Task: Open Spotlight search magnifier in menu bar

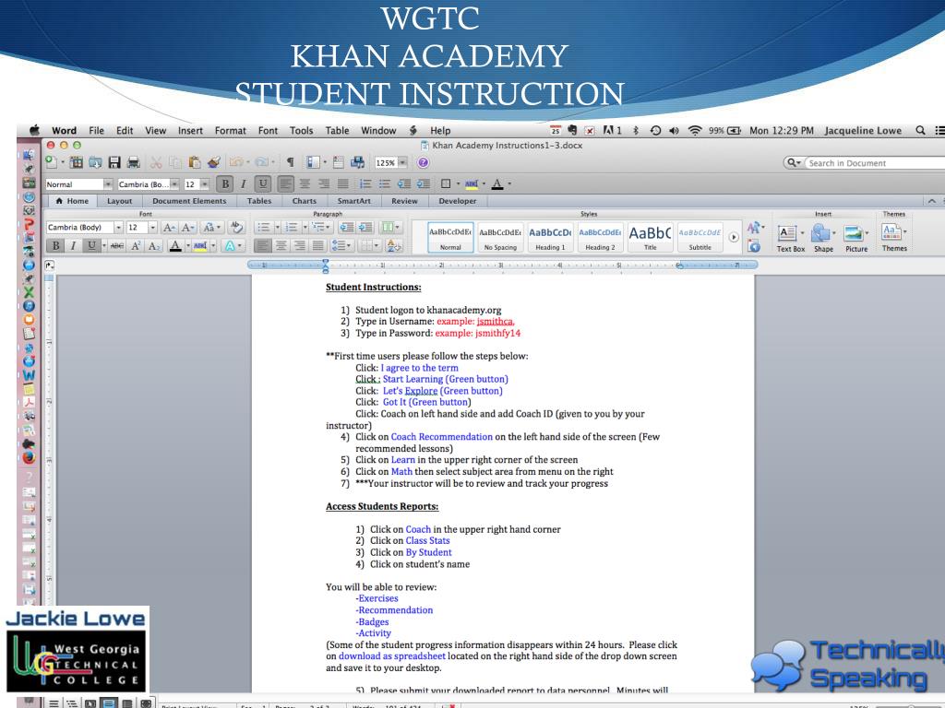Action: tap(920, 130)
